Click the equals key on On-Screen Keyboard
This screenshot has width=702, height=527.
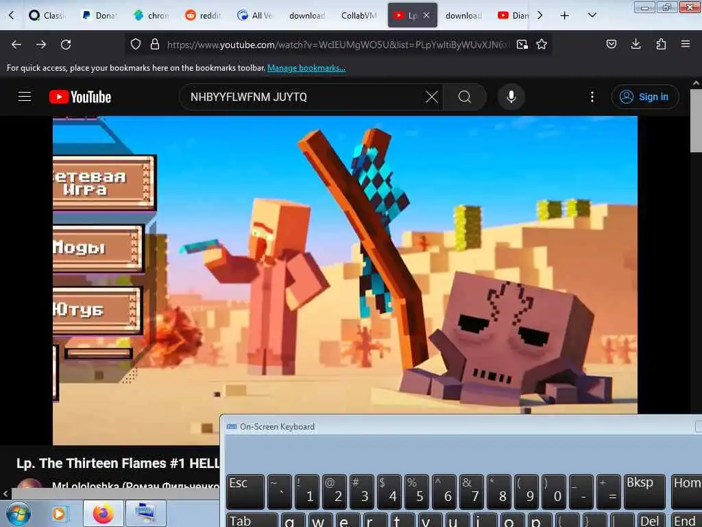[609, 491]
